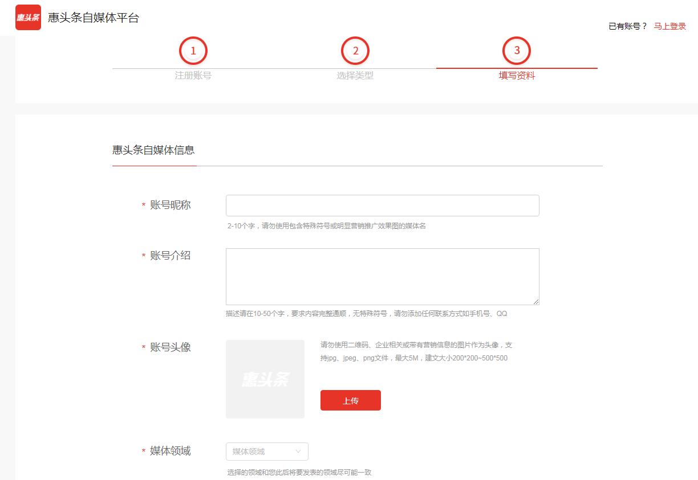Click the red 上传 upload button
The width and height of the screenshot is (698, 480).
point(350,400)
